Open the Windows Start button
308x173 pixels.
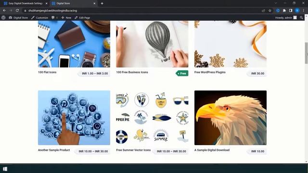(x=5, y=169)
